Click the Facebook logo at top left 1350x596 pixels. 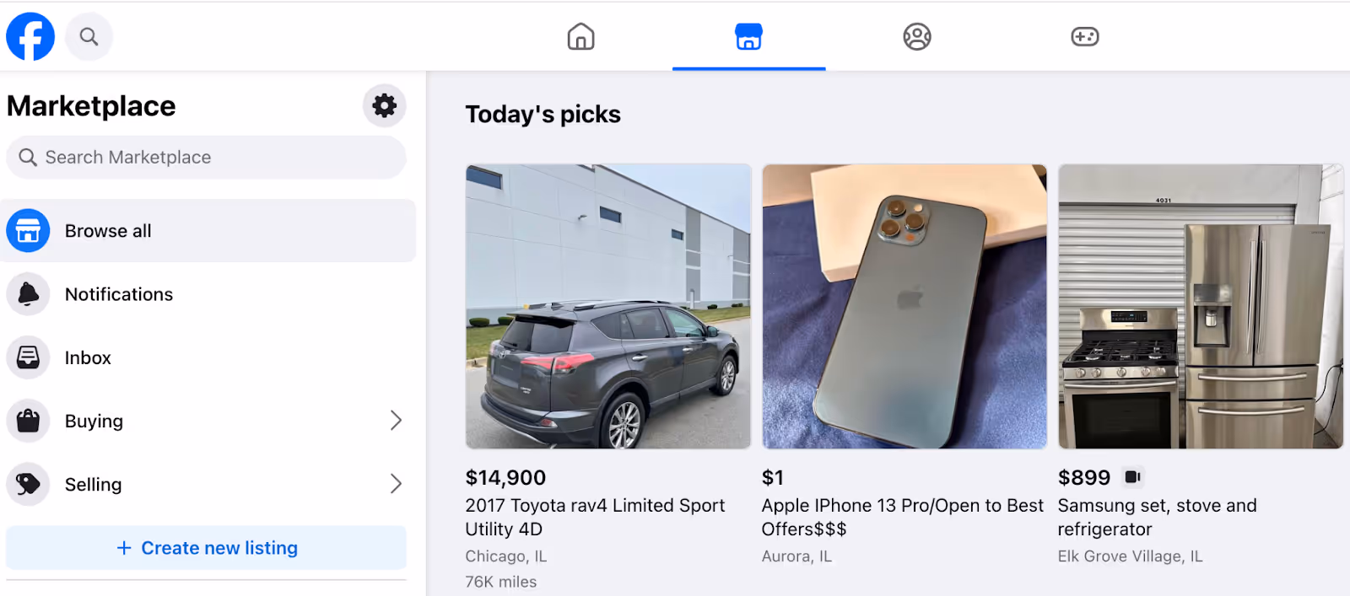tap(30, 36)
